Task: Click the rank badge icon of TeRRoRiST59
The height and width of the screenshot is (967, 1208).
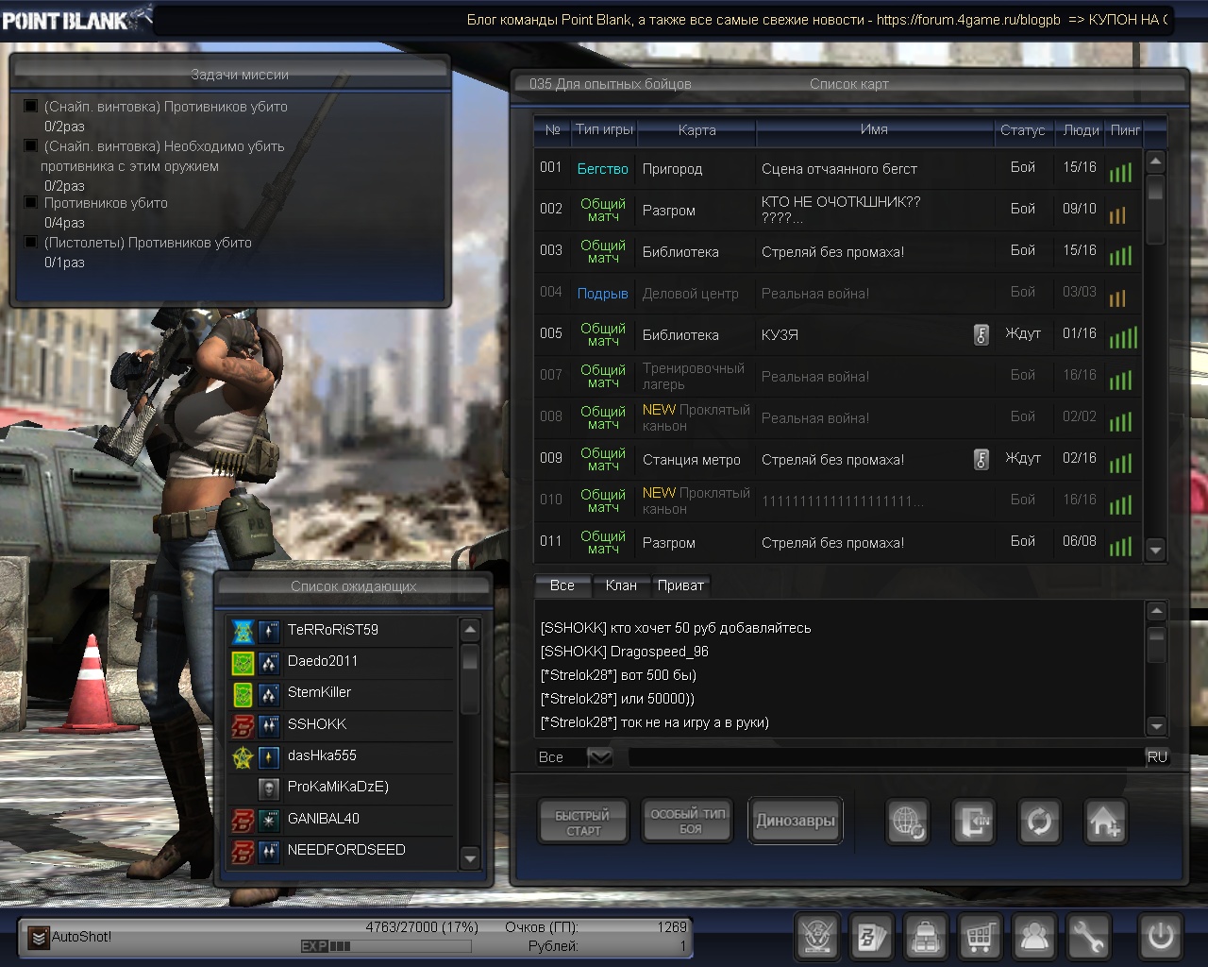Action: (x=269, y=631)
